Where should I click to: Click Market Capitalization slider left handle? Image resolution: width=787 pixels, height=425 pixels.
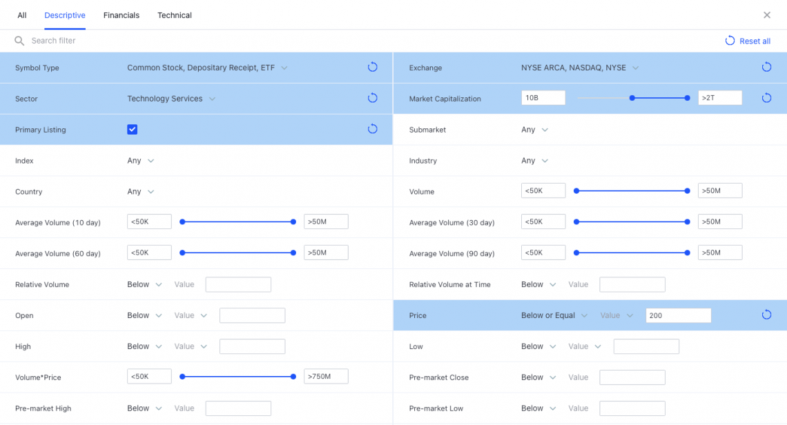632,98
